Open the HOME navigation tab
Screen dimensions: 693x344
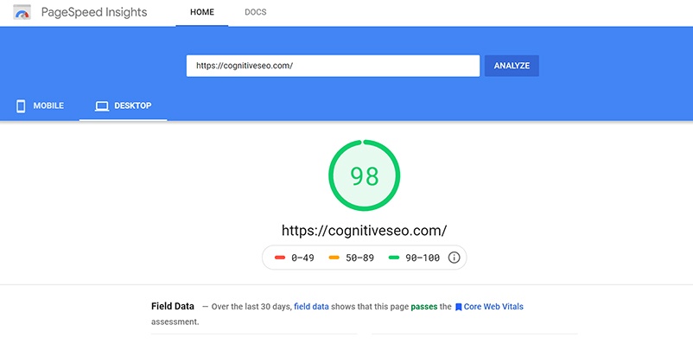[x=202, y=12]
